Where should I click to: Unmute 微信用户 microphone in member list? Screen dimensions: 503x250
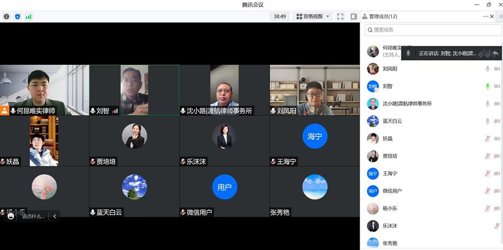(x=488, y=191)
